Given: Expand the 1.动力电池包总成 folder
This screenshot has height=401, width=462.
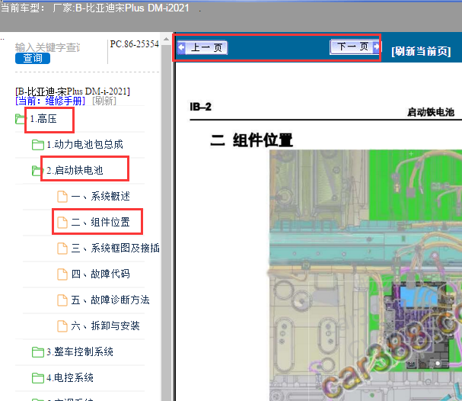Looking at the screenshot, I should pyautogui.click(x=84, y=145).
